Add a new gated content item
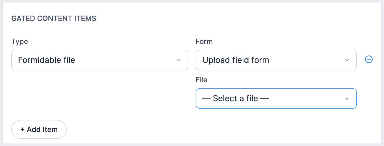The image size is (384, 146). (39, 129)
